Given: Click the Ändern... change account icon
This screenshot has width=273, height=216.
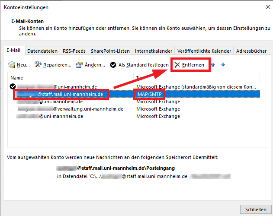Looking at the screenshot, I should [x=79, y=65].
